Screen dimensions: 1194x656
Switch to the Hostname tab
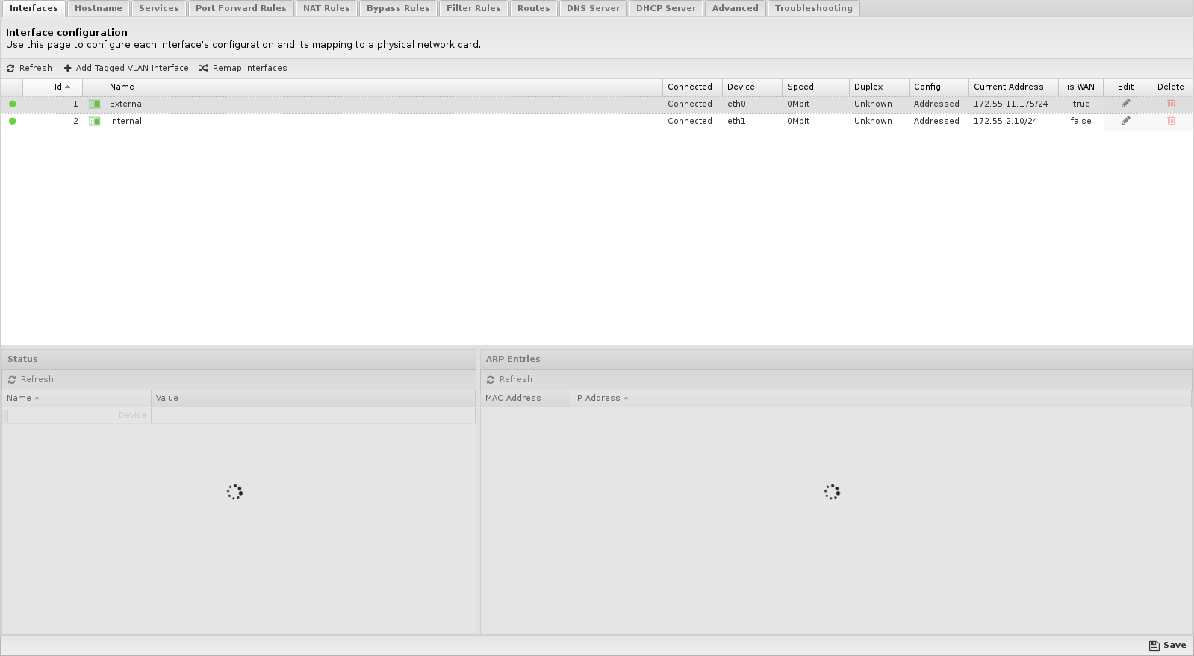click(x=99, y=8)
